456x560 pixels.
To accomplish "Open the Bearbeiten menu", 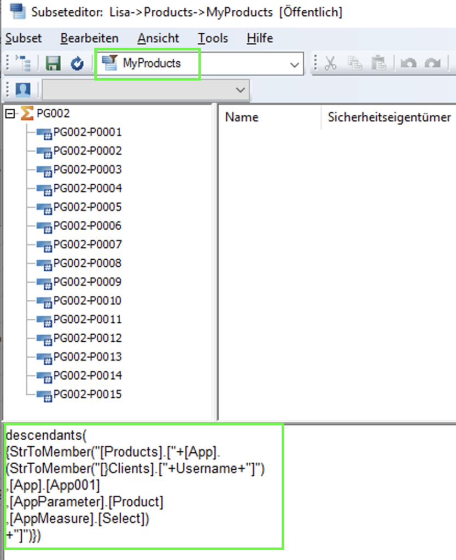I will [90, 38].
